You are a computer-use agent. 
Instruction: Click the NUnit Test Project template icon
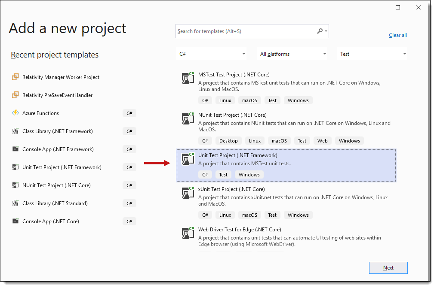(188, 118)
